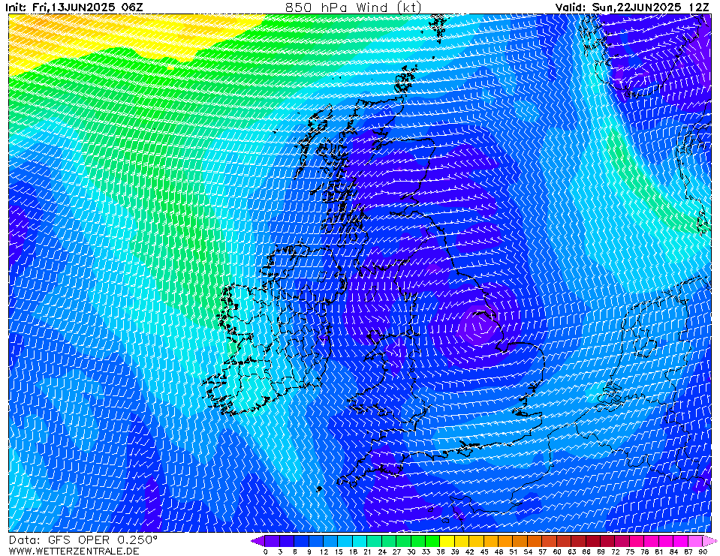
Task: Click the 'Valid: Sun,22JUN2025 12Z' label
Action: (632, 7)
